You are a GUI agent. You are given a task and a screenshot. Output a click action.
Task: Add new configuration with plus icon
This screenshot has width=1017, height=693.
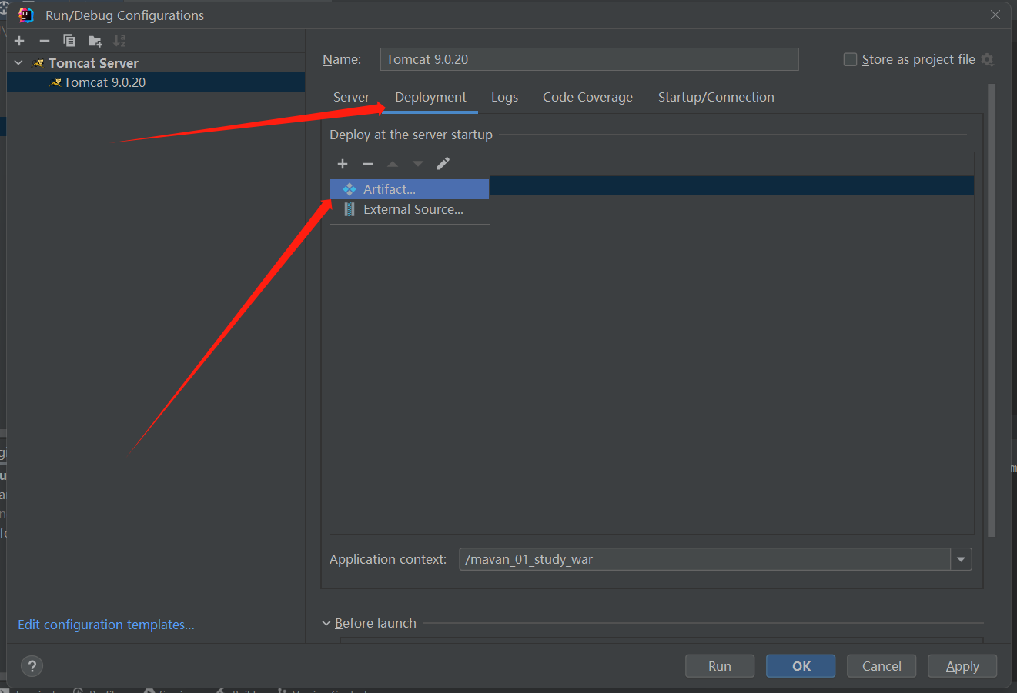pos(20,41)
